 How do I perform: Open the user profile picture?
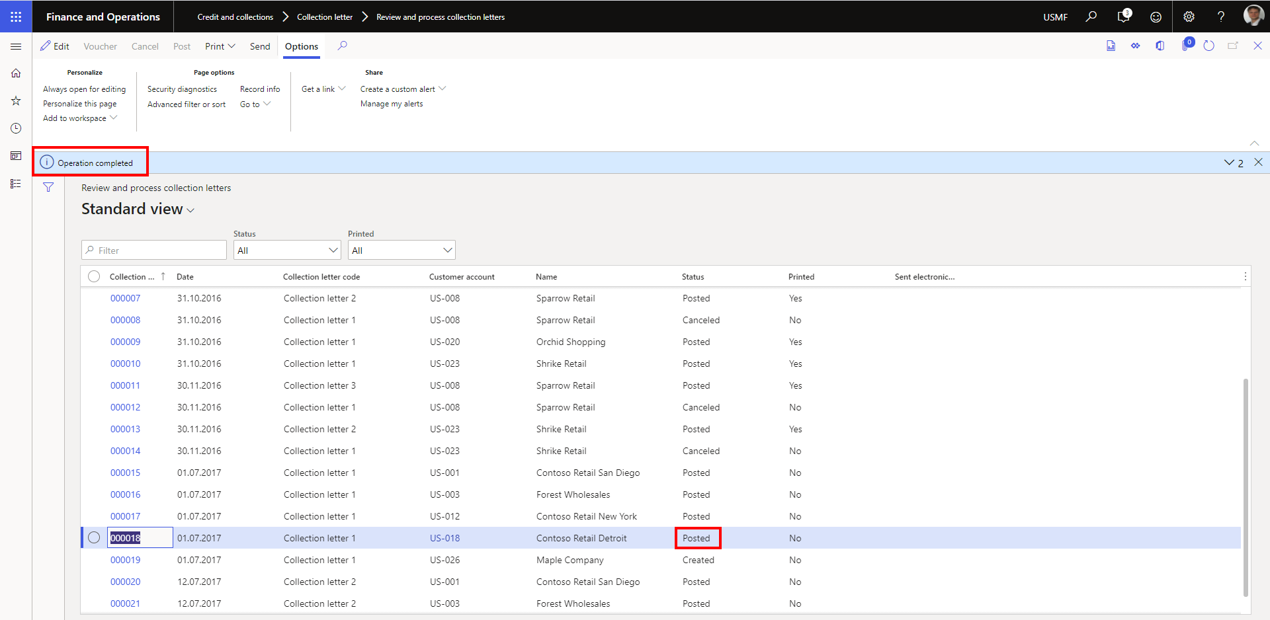1253,16
